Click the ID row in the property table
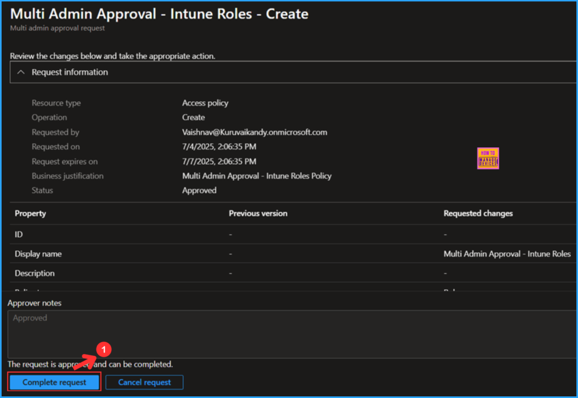 pyautogui.click(x=293, y=234)
